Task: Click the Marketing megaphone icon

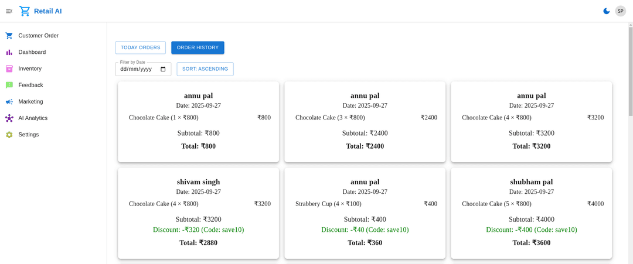Action: (x=9, y=102)
